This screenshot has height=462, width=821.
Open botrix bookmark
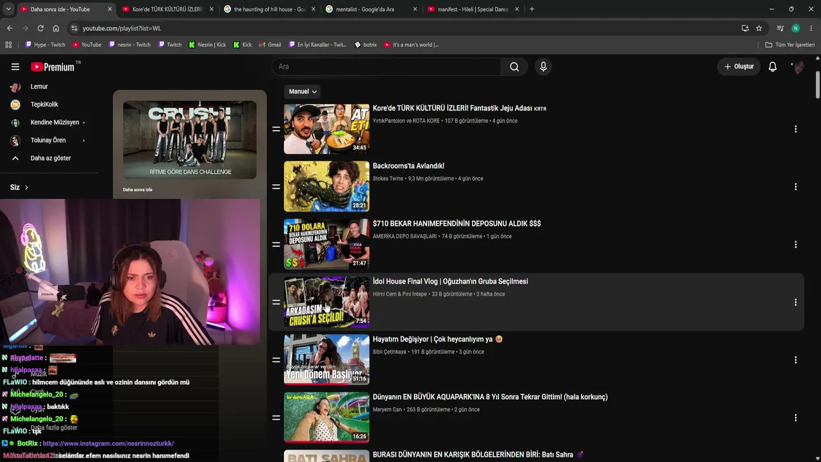pos(366,45)
